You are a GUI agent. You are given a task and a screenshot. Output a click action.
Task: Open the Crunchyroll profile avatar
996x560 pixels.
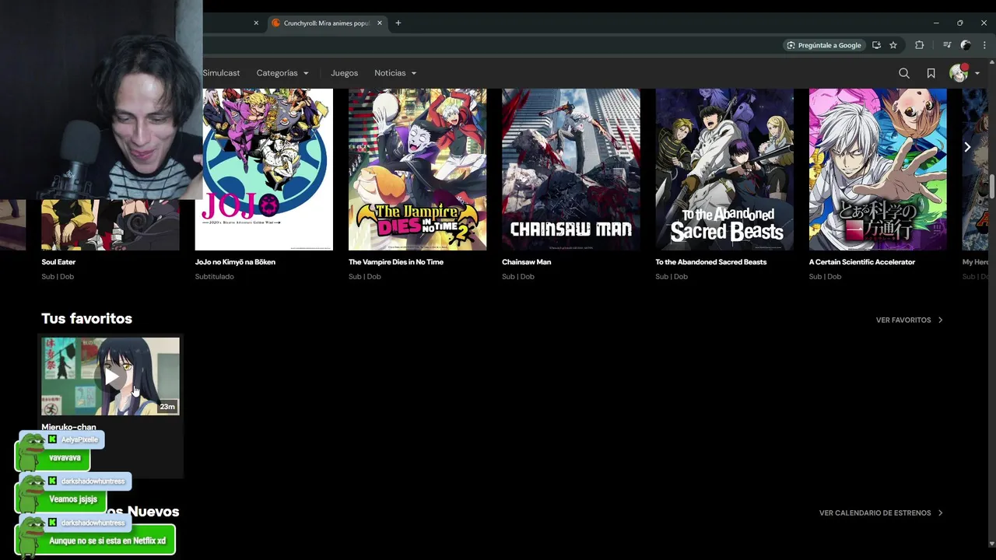(x=959, y=73)
